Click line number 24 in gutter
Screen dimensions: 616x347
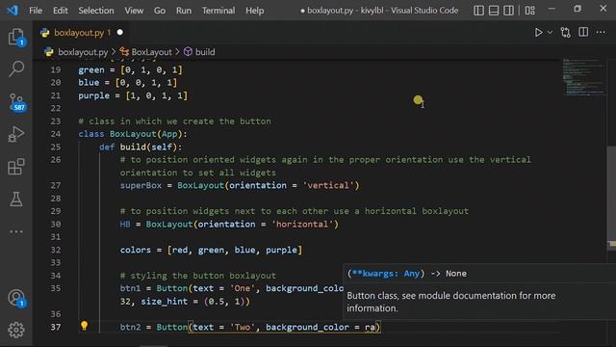pyautogui.click(x=56, y=134)
